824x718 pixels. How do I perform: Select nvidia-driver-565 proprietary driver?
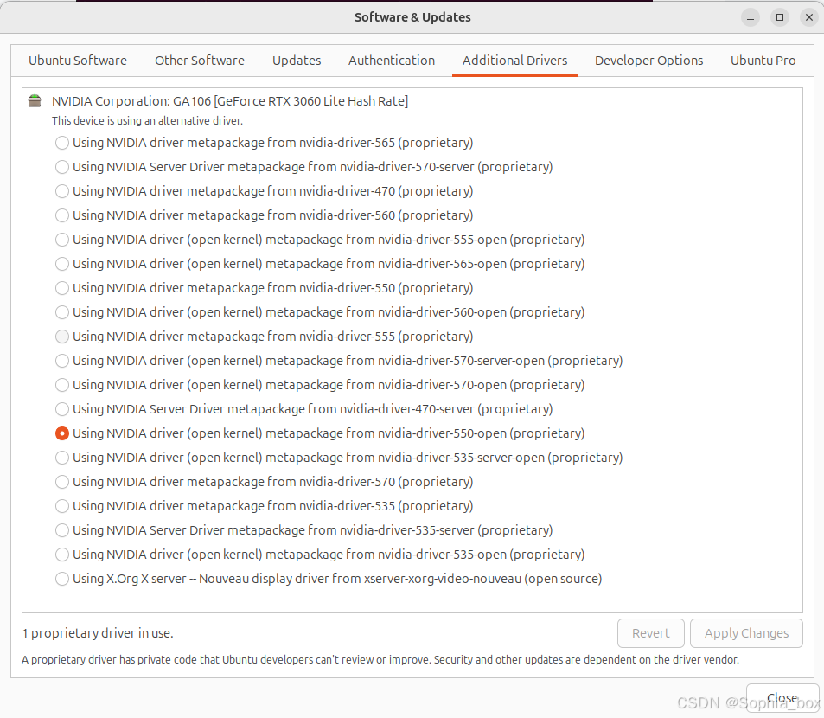pos(265,143)
